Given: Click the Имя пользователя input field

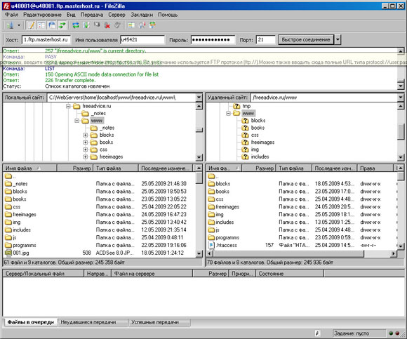Looking at the screenshot, I should (142, 40).
